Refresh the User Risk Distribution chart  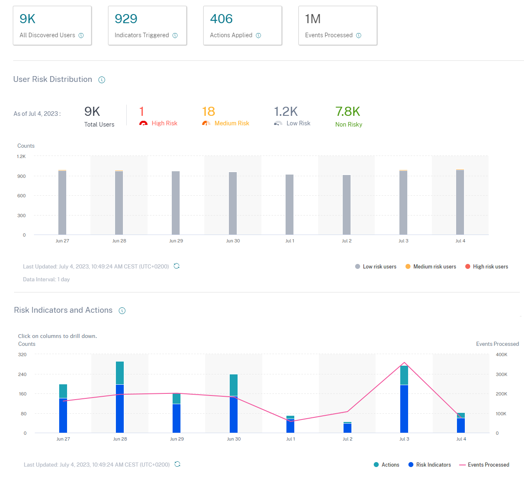pyautogui.click(x=177, y=266)
